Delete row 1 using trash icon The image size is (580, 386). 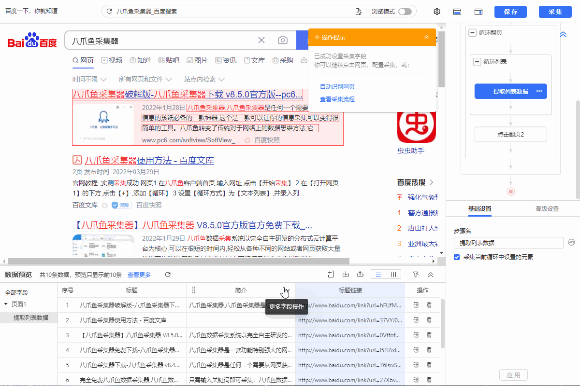(x=429, y=305)
